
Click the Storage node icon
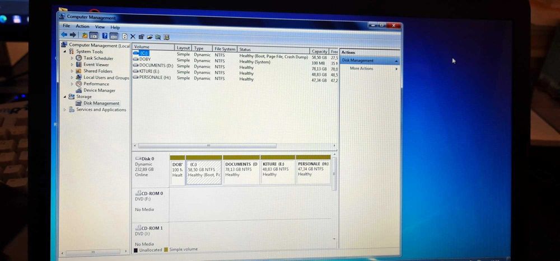[72, 97]
